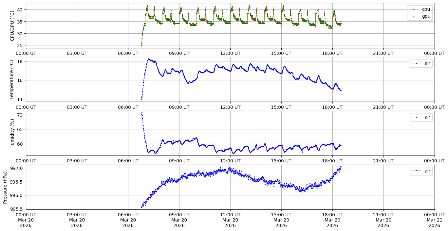The height and width of the screenshot is (231, 448).
Task: Click the Pressure (hPa) y-axis label
Action: click(5, 187)
